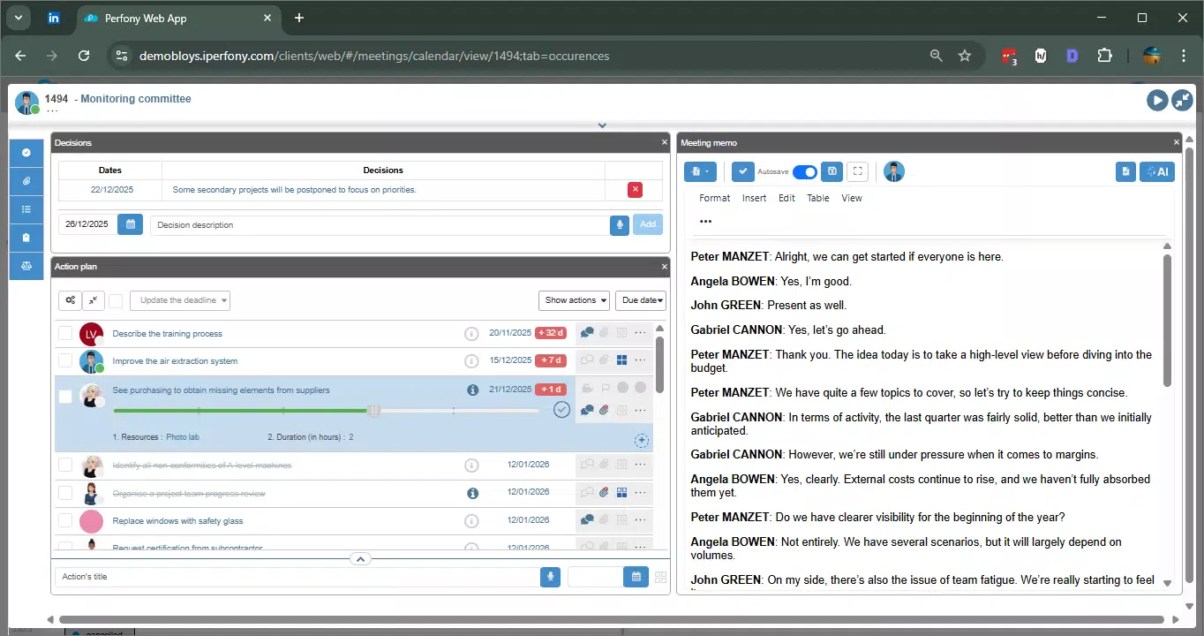Click the AI button in Meeting memo
The width and height of the screenshot is (1204, 636).
click(x=1157, y=171)
